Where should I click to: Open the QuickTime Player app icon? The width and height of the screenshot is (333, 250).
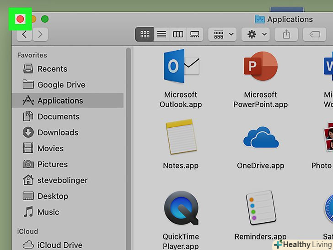click(181, 208)
